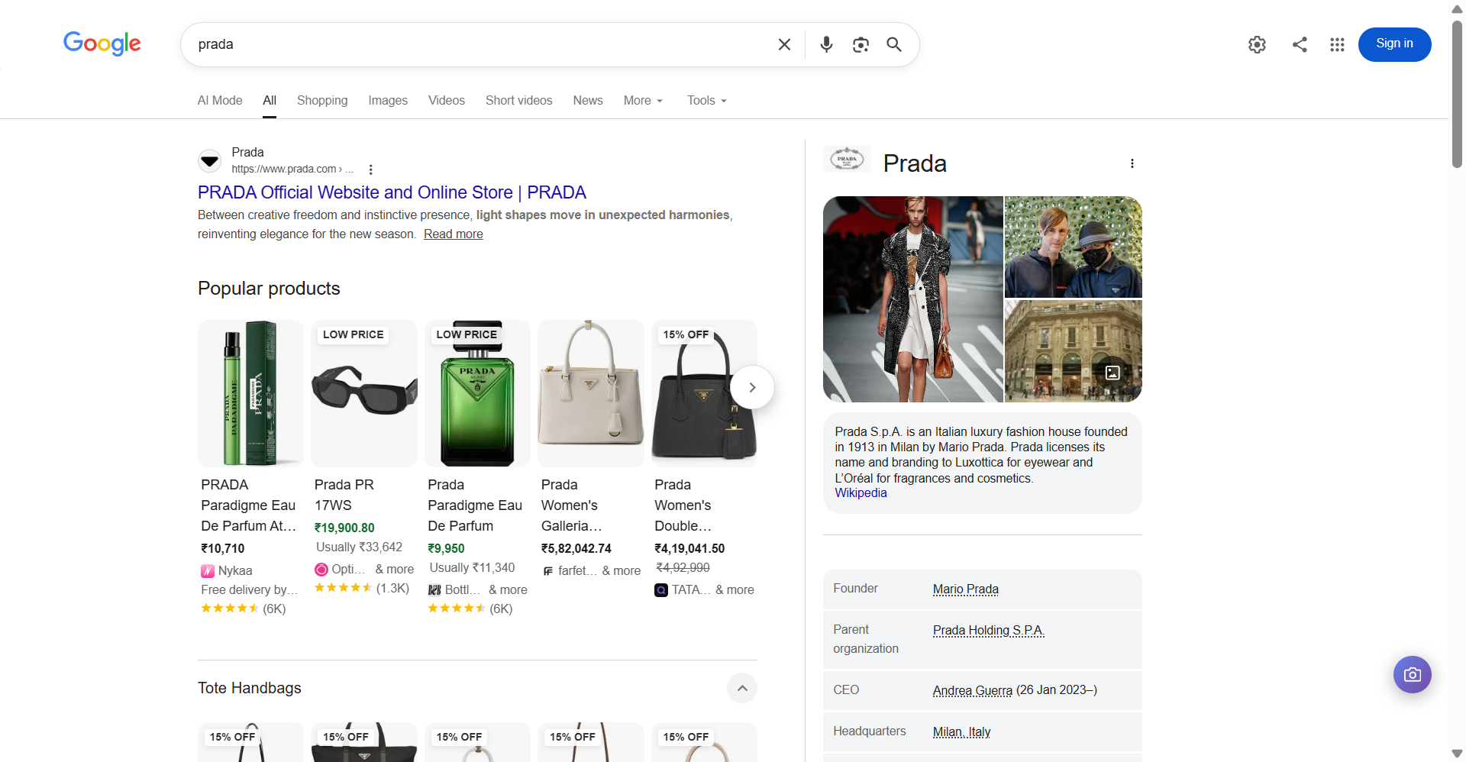Click into the prada search field

[x=481, y=44]
